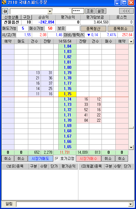136x209 pixels.
Task: Select the 1.74 best bid price cell
Action: [67, 99]
